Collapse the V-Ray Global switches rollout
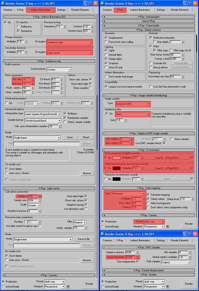This screenshot has width=199, height=291. (149, 30)
